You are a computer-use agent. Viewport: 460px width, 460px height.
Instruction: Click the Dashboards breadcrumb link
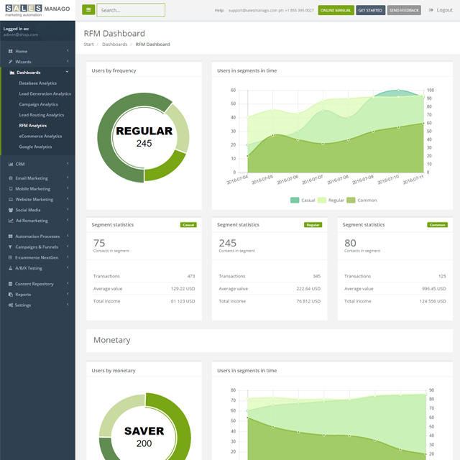point(115,45)
